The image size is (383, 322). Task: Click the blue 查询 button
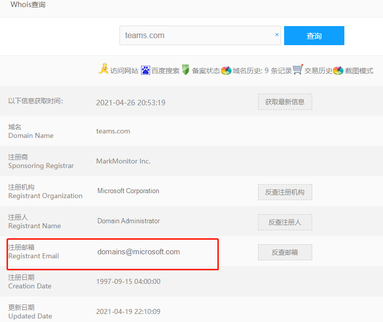314,36
